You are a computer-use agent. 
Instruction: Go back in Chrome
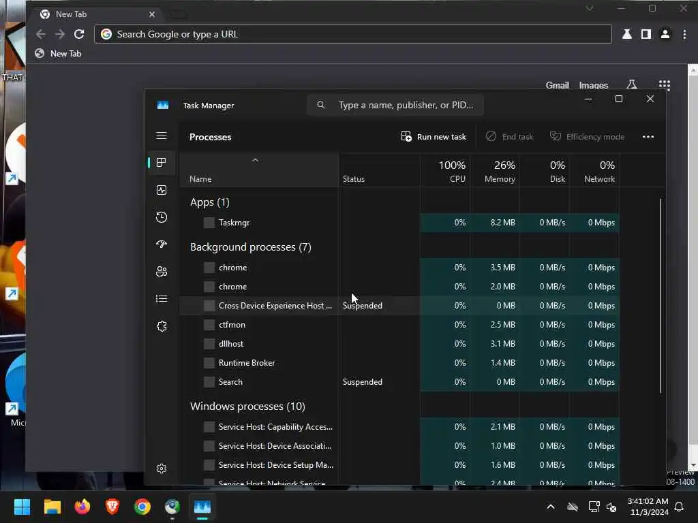coord(40,34)
